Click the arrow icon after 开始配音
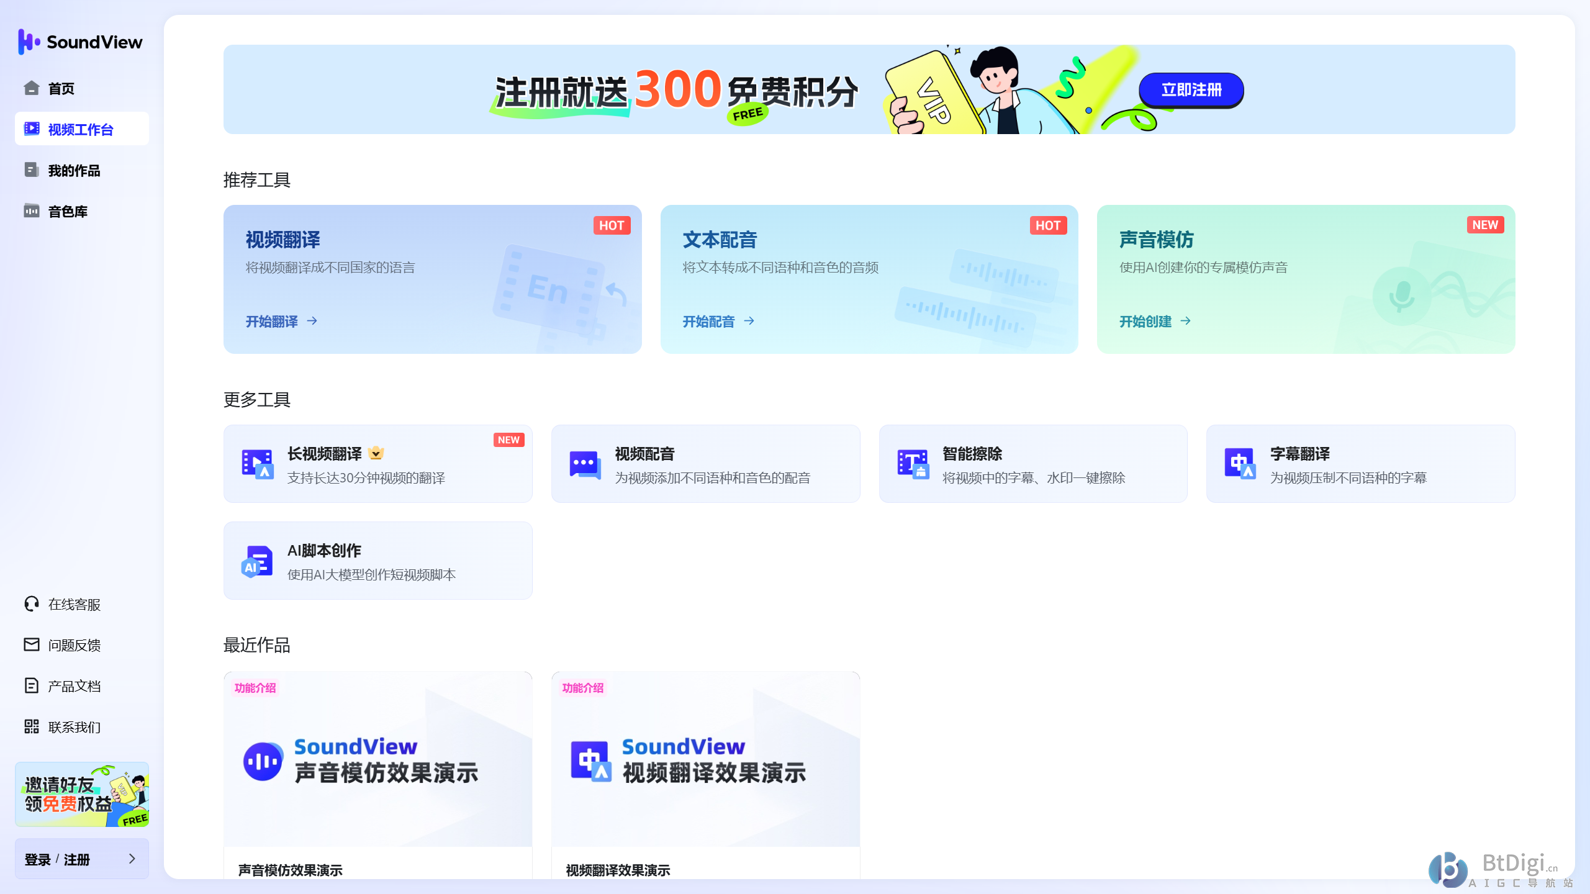 [x=749, y=321]
